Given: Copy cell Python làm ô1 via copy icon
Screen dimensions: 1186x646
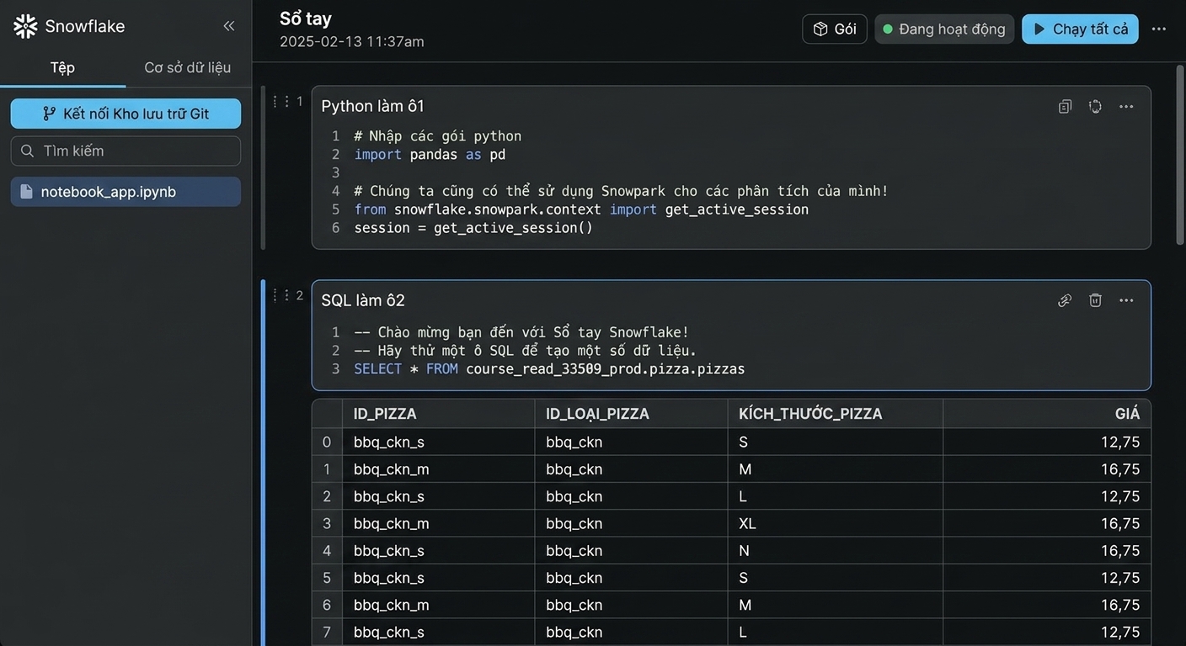Looking at the screenshot, I should (x=1065, y=106).
